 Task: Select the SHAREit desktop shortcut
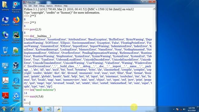(16, 97)
